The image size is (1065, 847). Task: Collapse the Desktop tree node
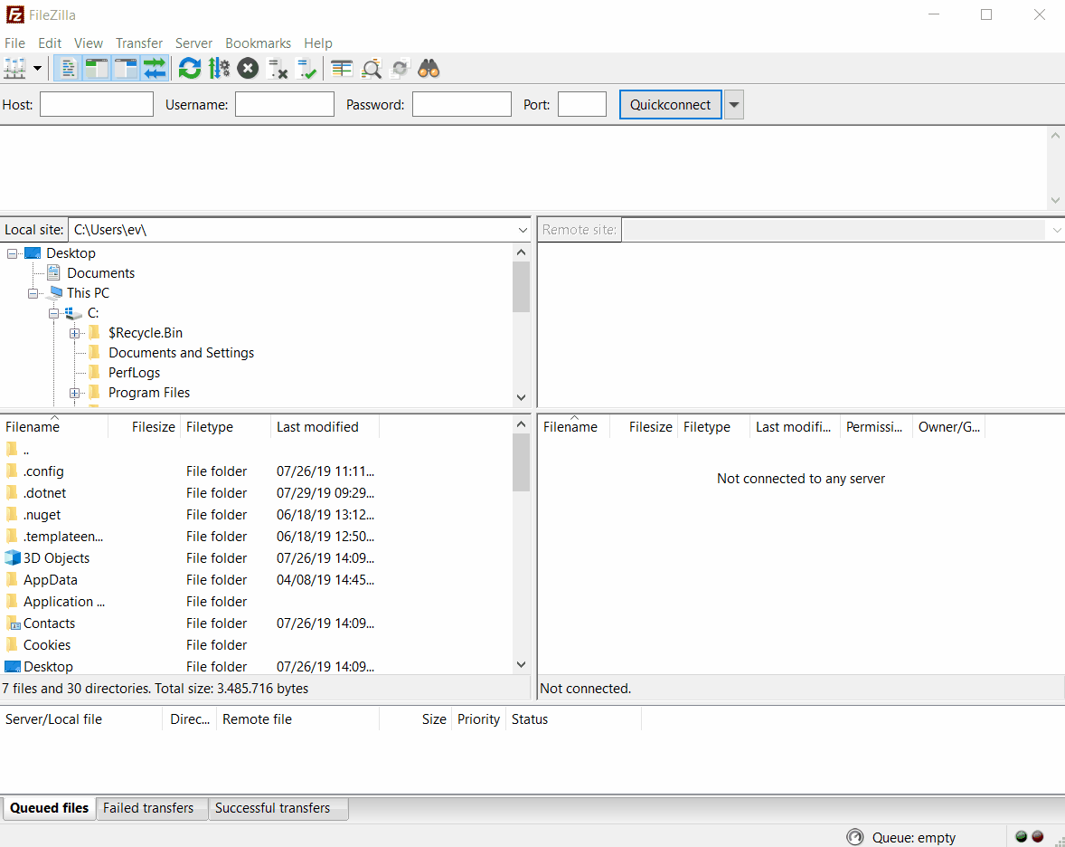(x=13, y=253)
